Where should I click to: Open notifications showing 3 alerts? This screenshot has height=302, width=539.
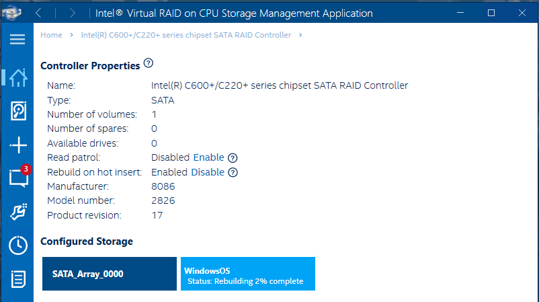tap(19, 177)
